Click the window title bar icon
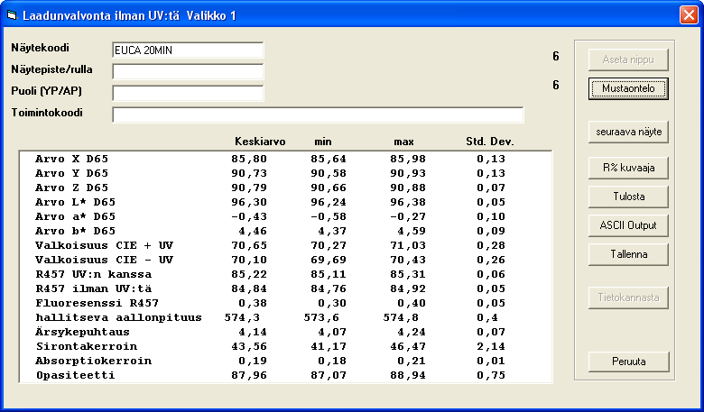 [12, 15]
